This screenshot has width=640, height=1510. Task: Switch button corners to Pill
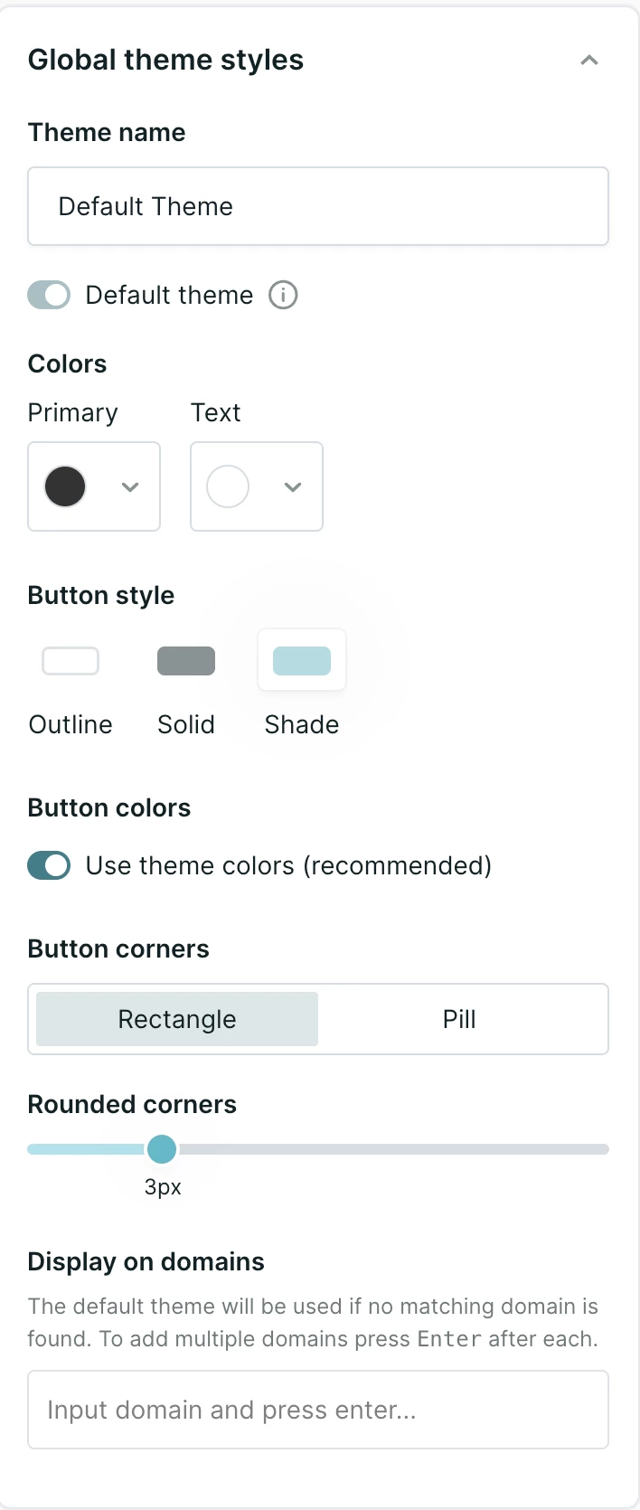(x=459, y=1019)
